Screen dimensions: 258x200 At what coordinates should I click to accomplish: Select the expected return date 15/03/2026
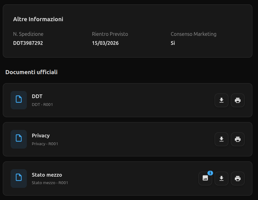pos(105,43)
